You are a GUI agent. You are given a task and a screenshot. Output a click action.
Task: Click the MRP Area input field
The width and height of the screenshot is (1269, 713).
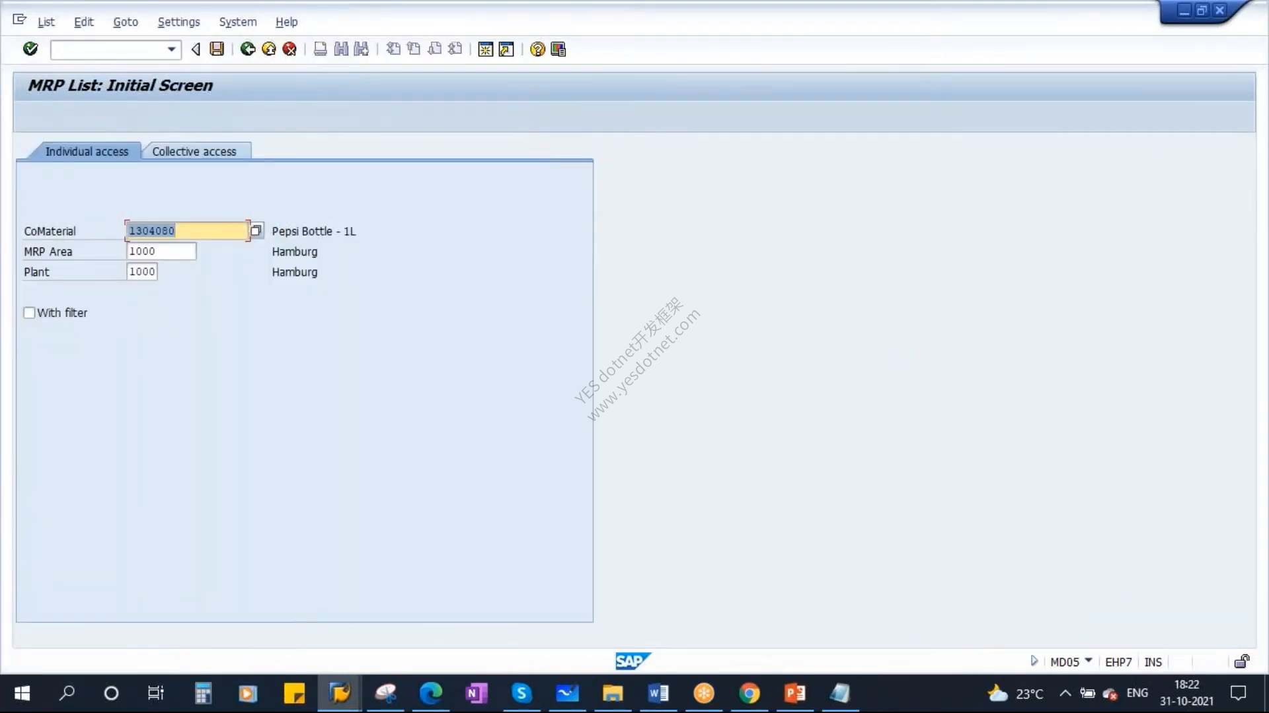[x=161, y=251]
